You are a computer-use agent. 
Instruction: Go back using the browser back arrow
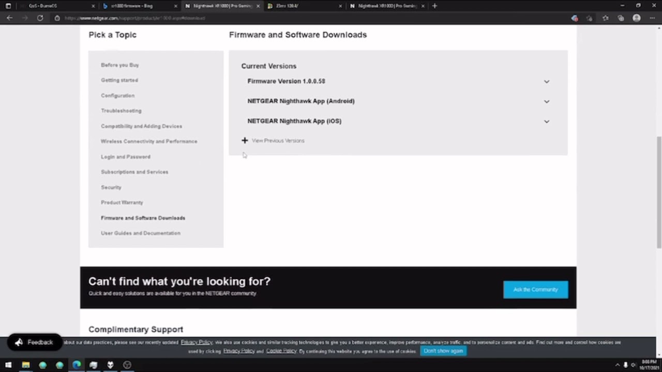[9, 18]
